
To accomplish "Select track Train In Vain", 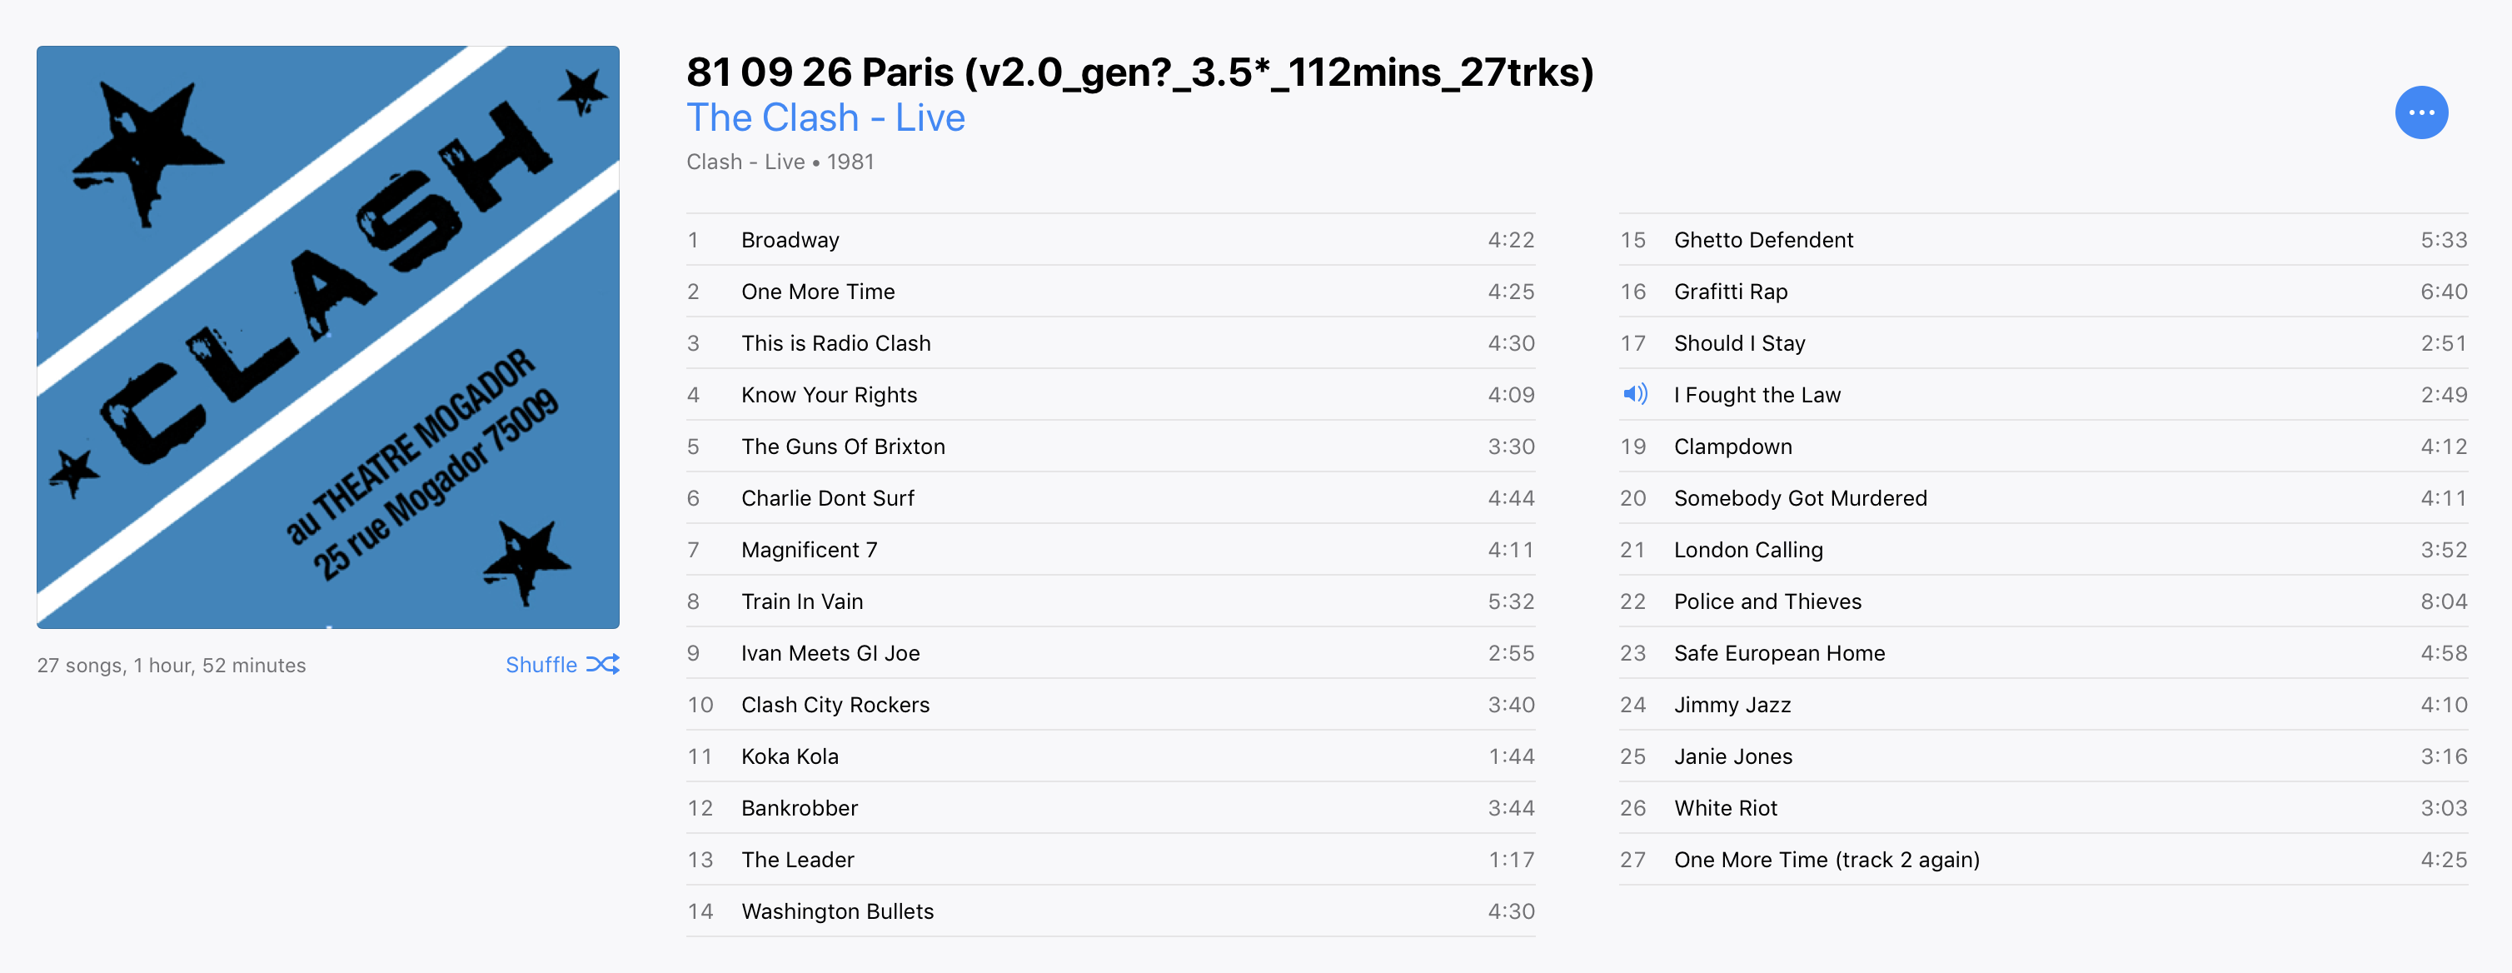I will (x=801, y=601).
